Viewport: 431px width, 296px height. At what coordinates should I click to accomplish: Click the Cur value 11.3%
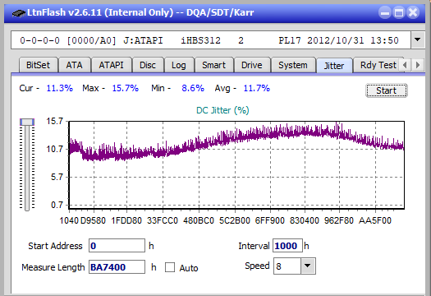(60, 88)
